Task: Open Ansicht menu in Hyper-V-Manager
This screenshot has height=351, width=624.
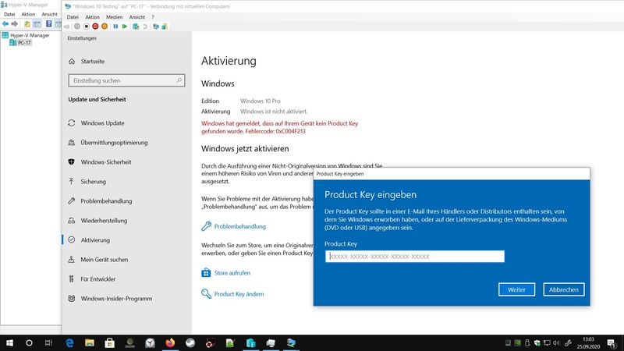Action: tap(50, 14)
